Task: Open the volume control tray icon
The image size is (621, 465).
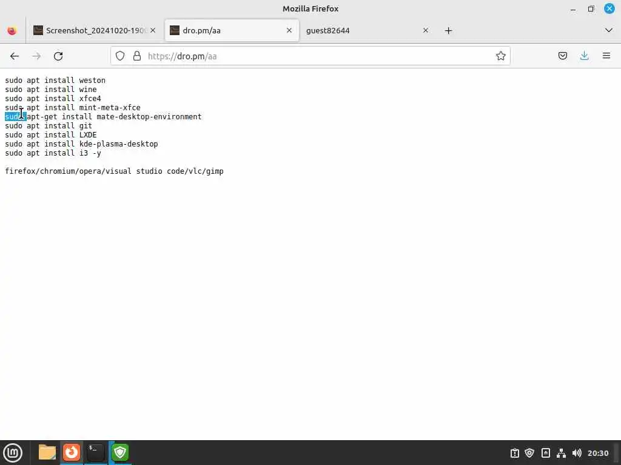Action: coord(577,453)
